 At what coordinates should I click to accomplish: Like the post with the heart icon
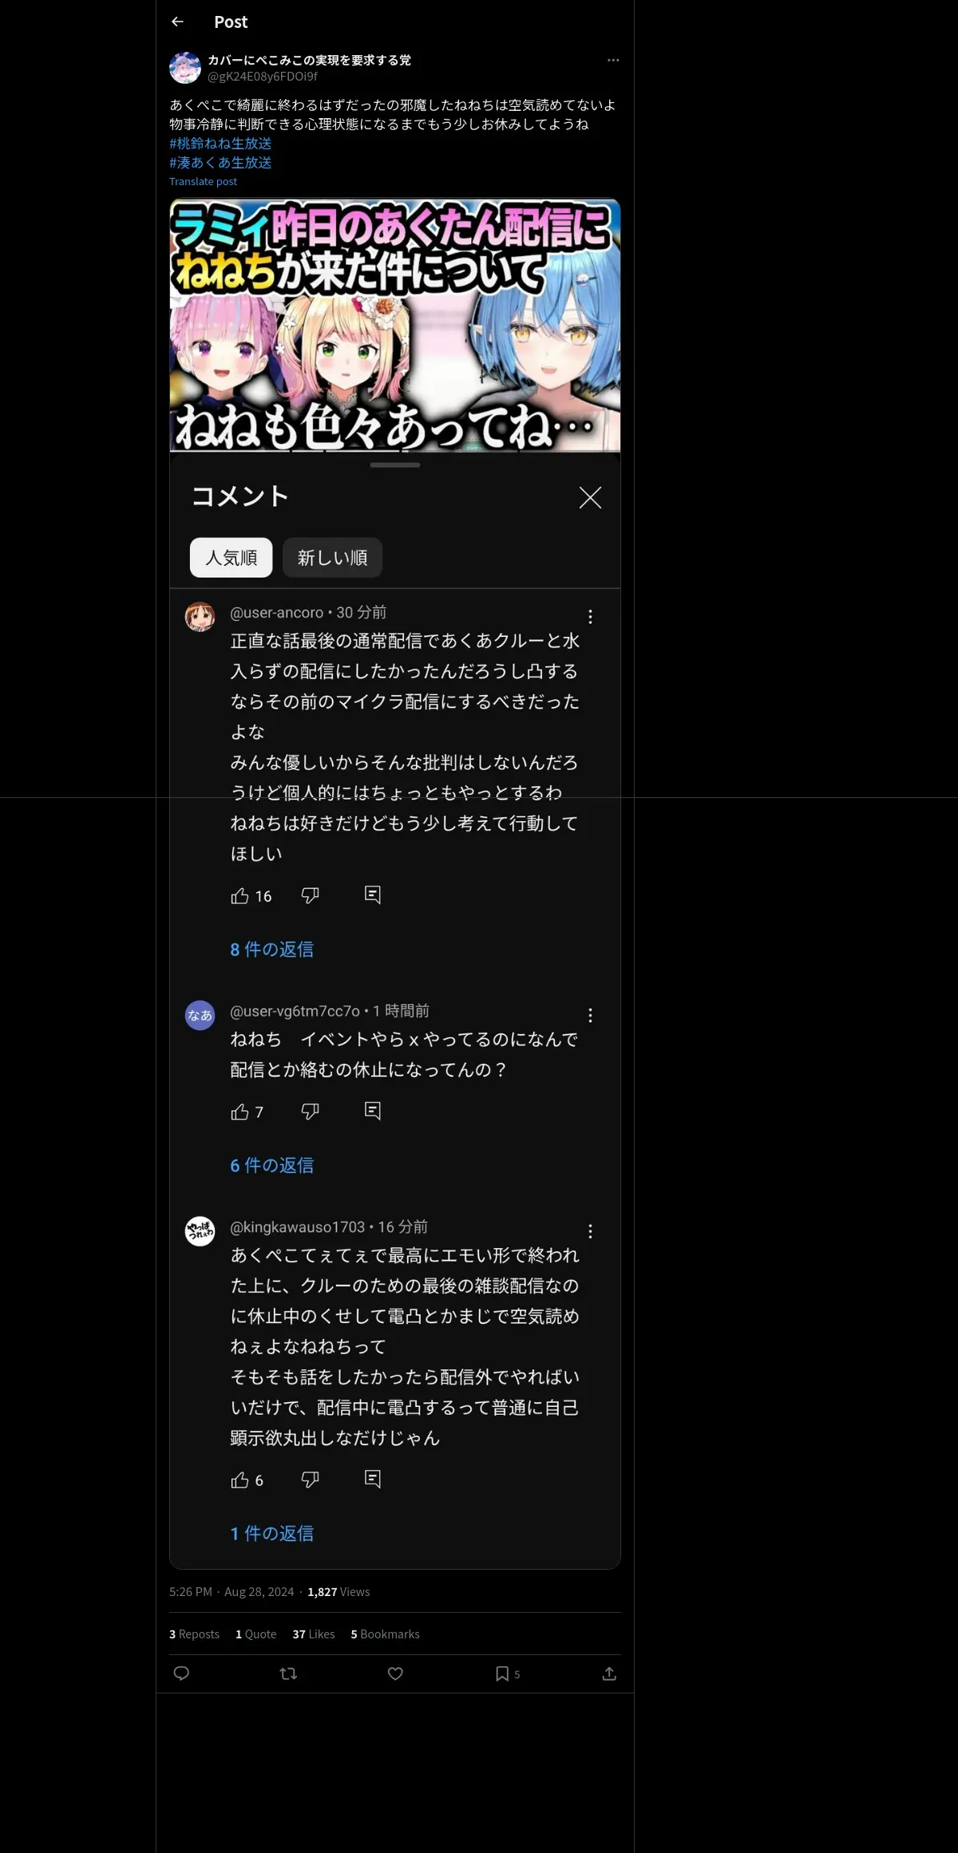click(395, 1673)
